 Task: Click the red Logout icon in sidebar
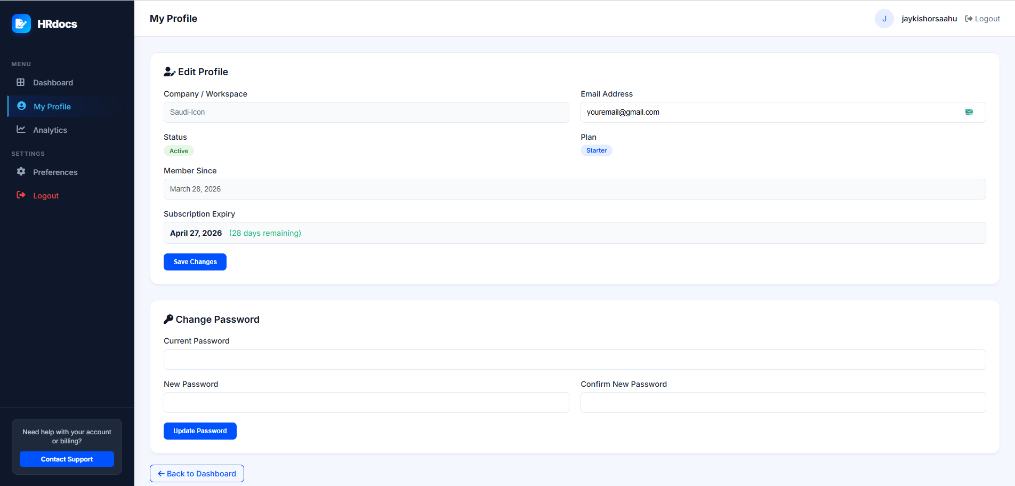pos(21,195)
